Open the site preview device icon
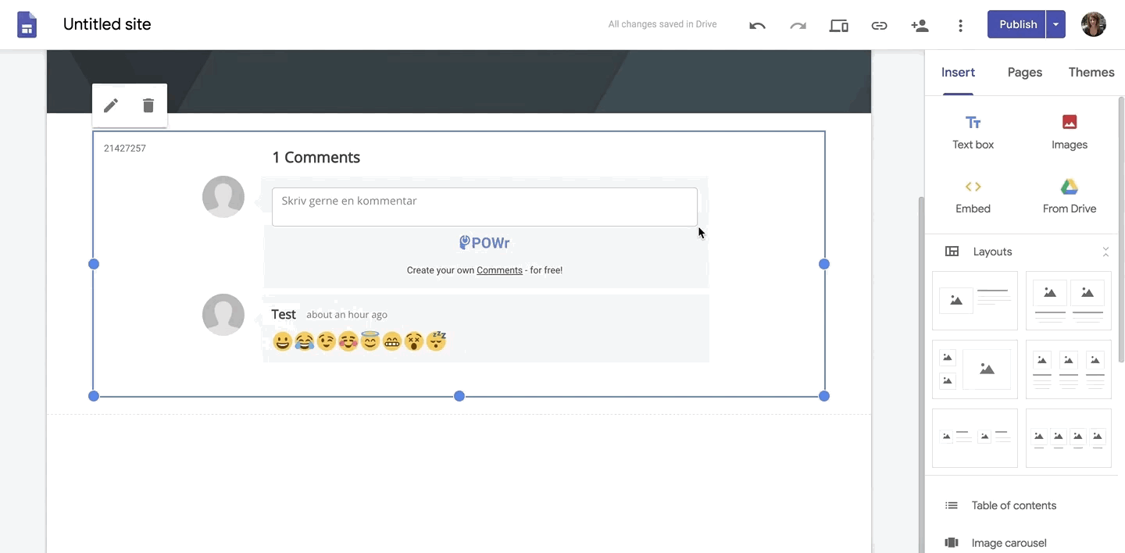Viewport: 1125px width, 553px height. [x=838, y=25]
